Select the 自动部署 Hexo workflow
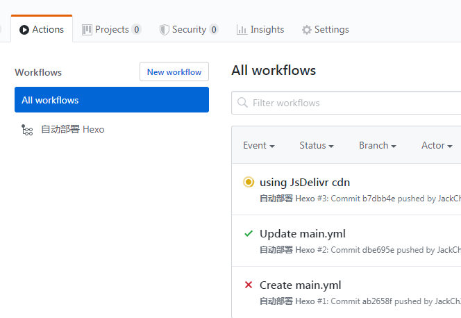This screenshot has height=318, width=461. pyautogui.click(x=72, y=129)
